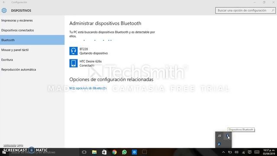Open the taskbar clock showing 10:57 p. m.
This screenshot has width=277, height=156.
(x=269, y=152)
